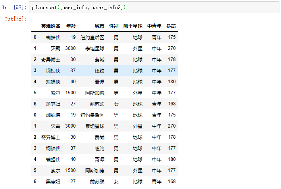Select the second occurrence of 索尔
This screenshot has height=189, width=281.
56,170
